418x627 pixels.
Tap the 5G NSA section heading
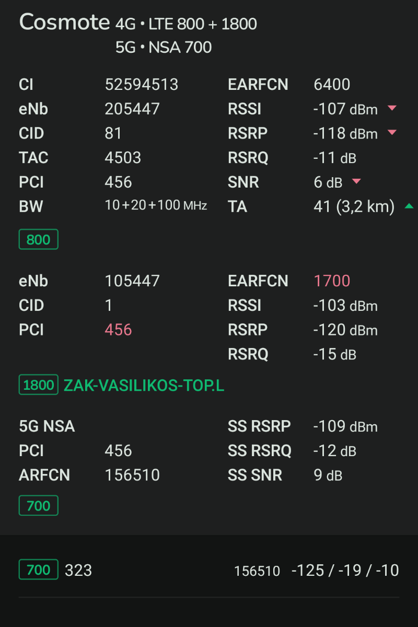pyautogui.click(x=47, y=427)
